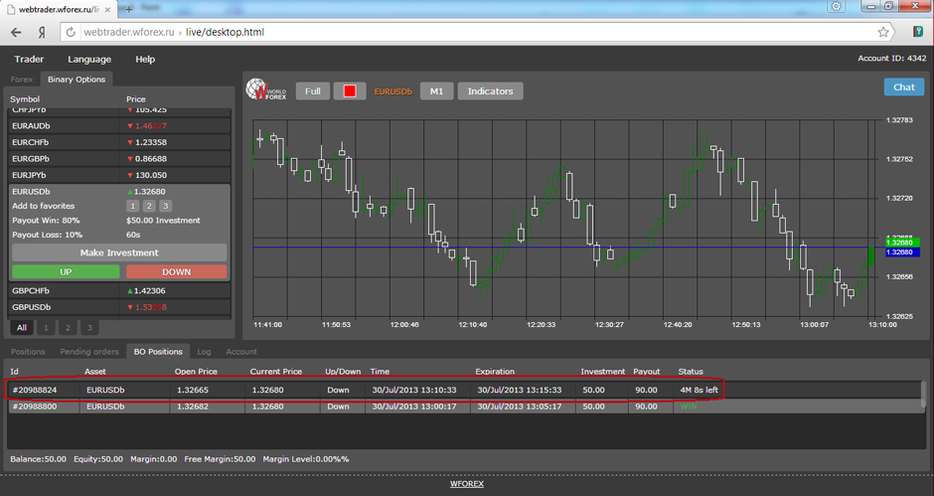This screenshot has width=934, height=496.
Task: Open the Language menu
Action: 89,59
